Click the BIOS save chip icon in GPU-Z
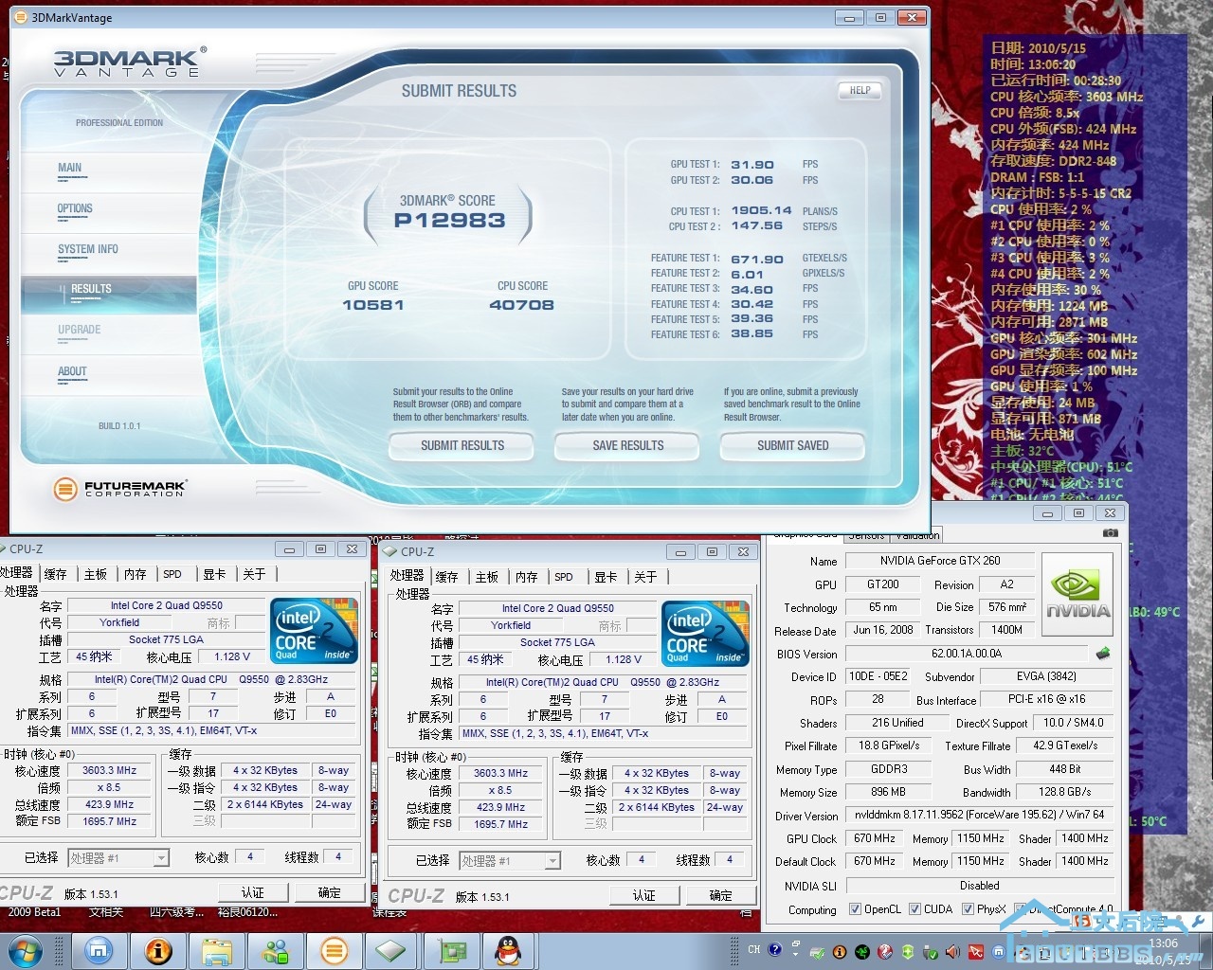 click(1103, 654)
